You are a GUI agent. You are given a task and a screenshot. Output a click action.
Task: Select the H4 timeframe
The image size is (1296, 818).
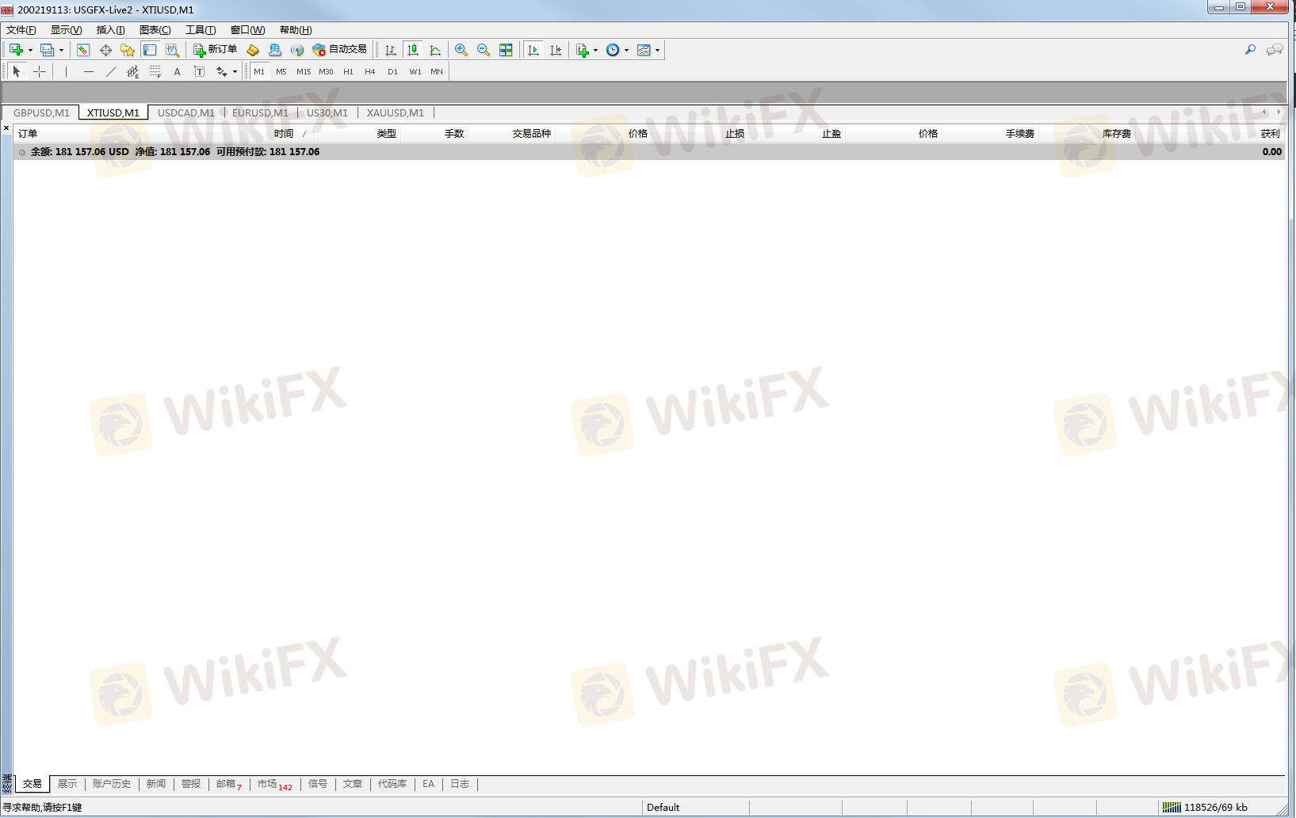coord(370,71)
